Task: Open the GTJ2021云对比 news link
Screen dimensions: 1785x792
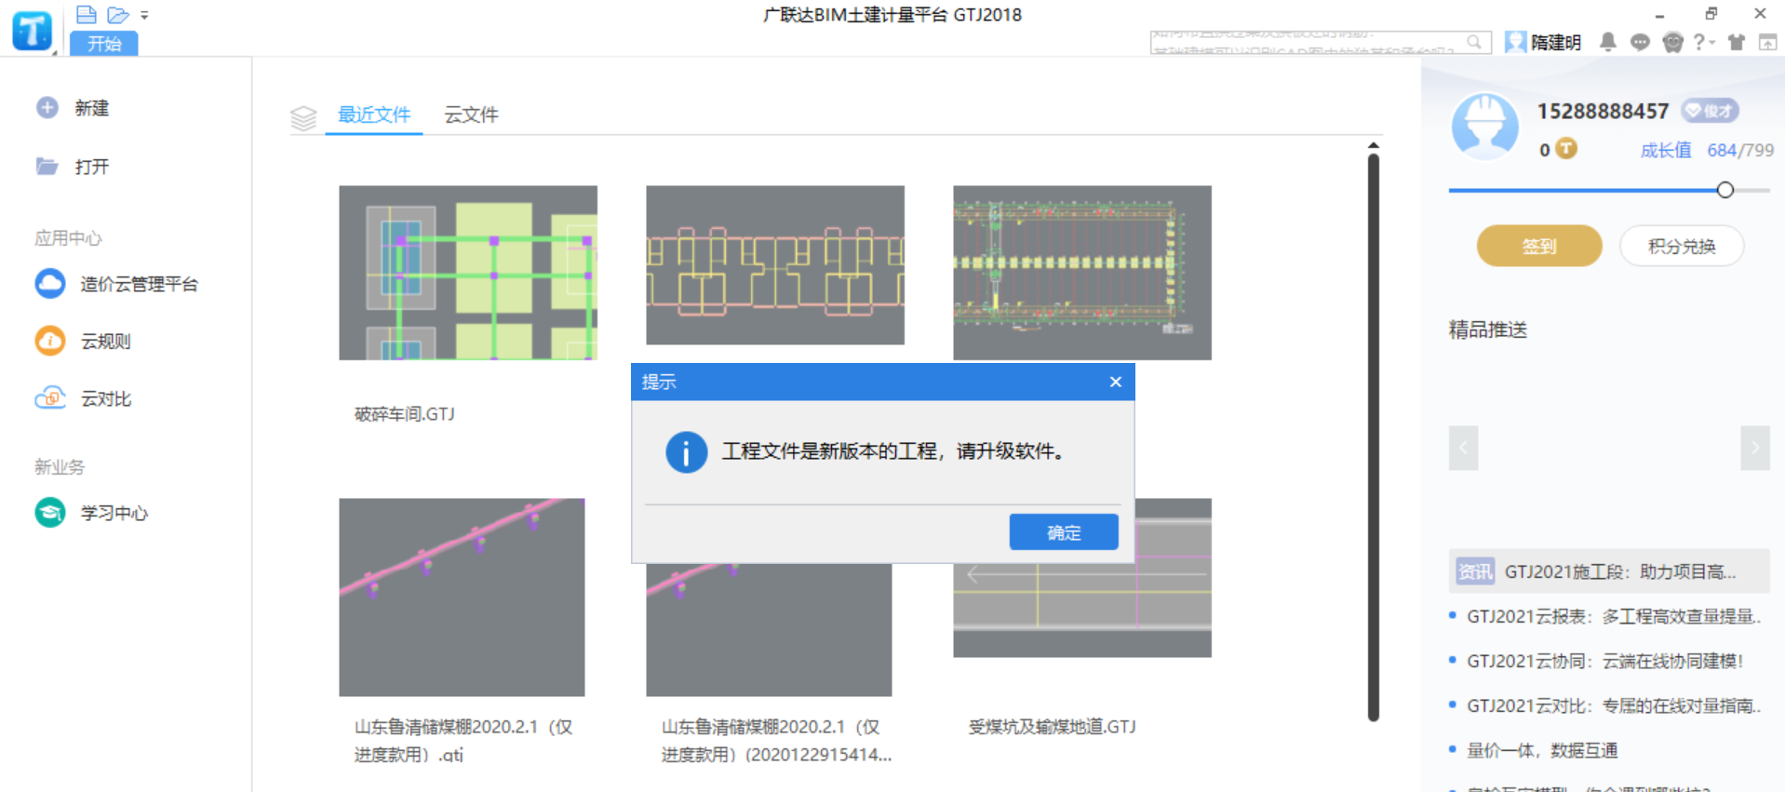Action: click(x=1613, y=705)
